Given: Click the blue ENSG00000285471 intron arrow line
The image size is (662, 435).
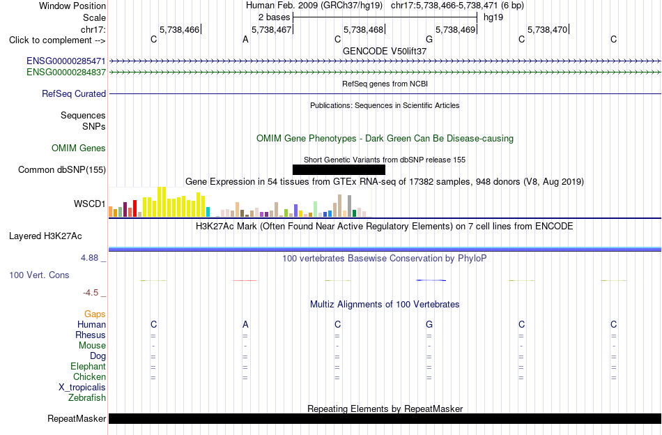Looking at the screenshot, I should point(385,61).
